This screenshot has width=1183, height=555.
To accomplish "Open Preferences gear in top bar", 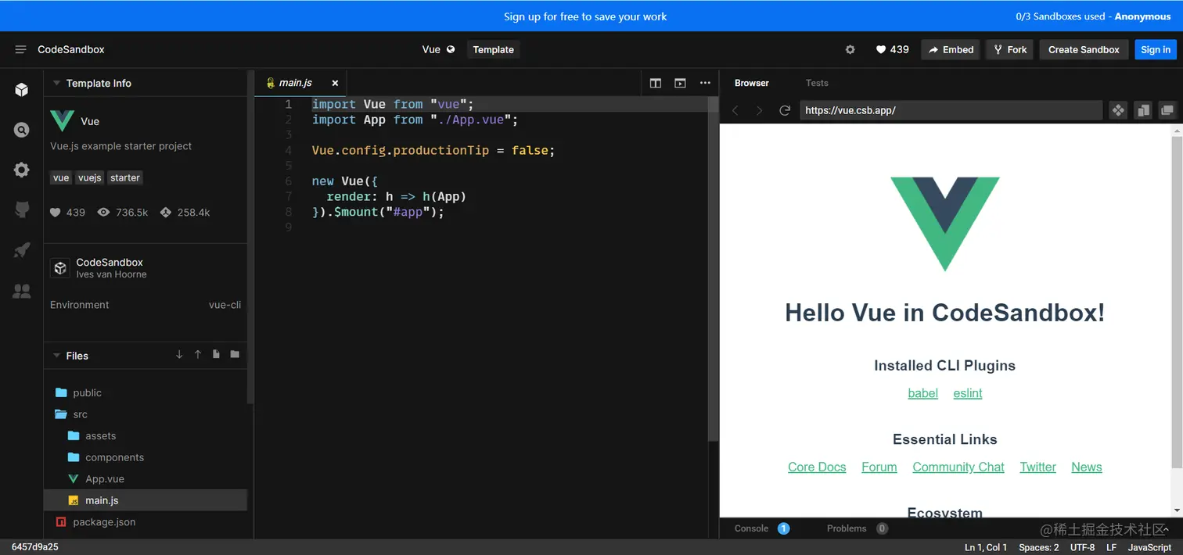I will tap(850, 49).
